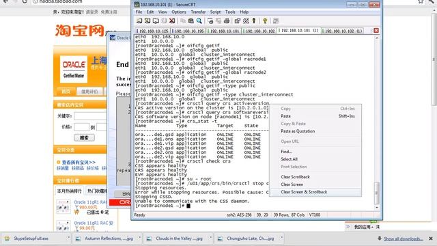Open the Tools menu in SecureCRT
Screen dimensions: 437x246
[230, 12]
